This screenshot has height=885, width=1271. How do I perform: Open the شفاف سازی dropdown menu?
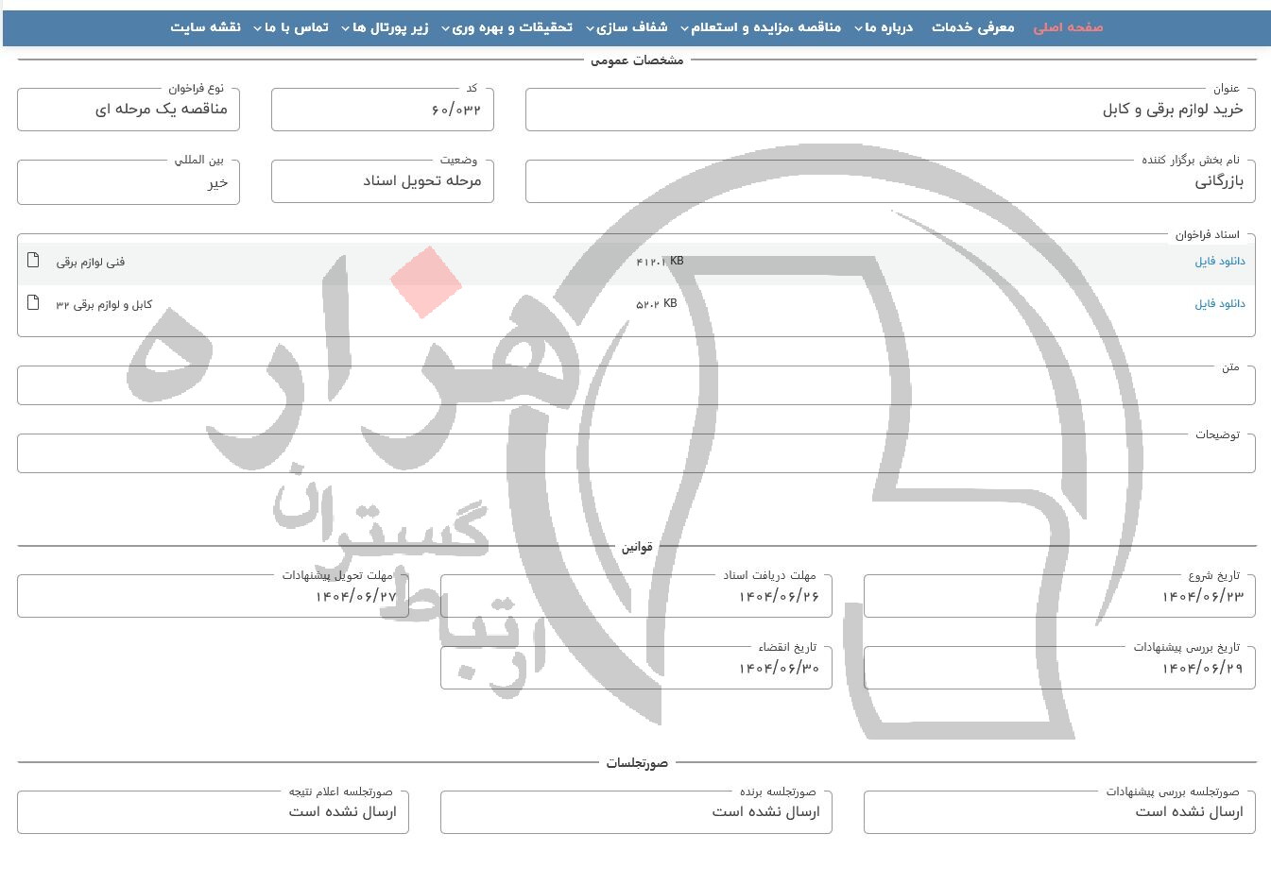coord(627,27)
